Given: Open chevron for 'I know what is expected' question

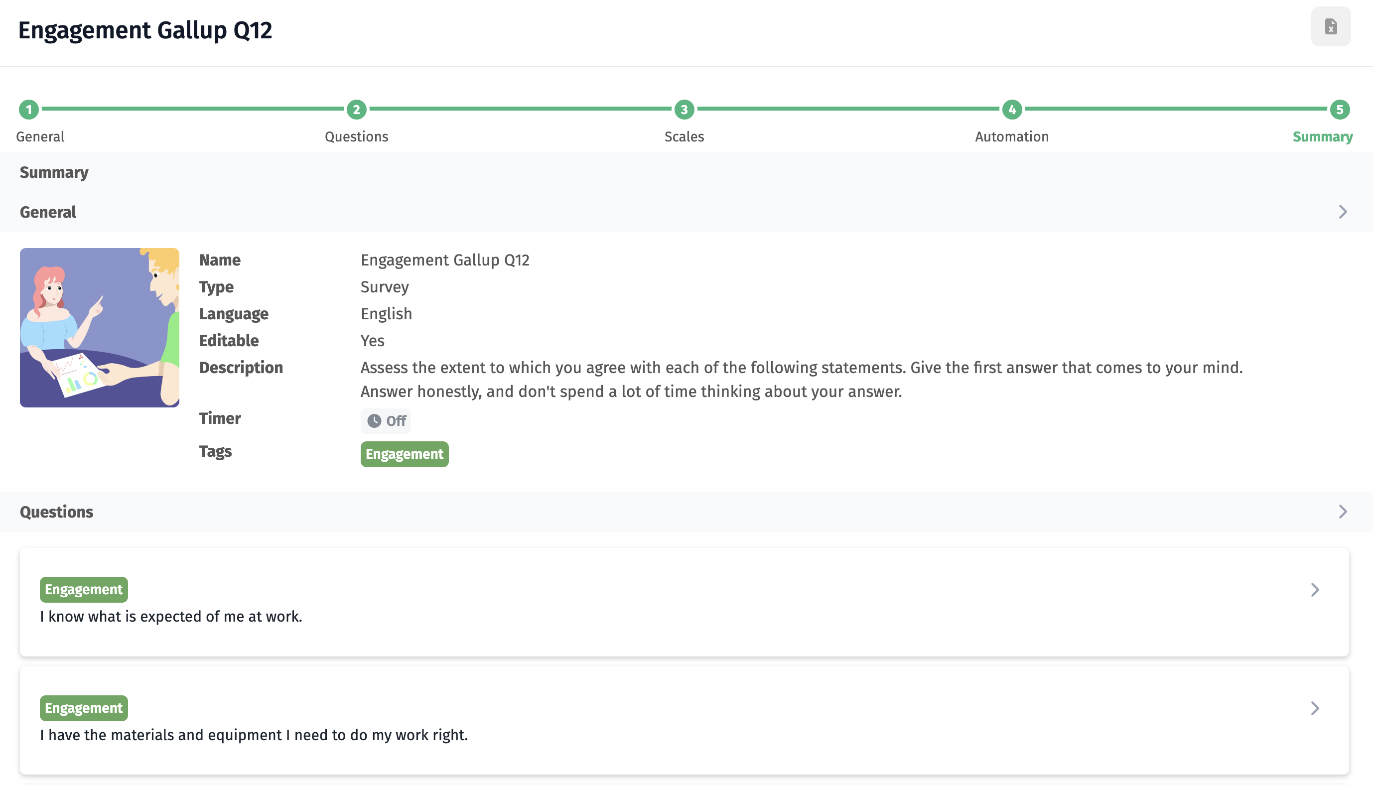Looking at the screenshot, I should (x=1315, y=590).
